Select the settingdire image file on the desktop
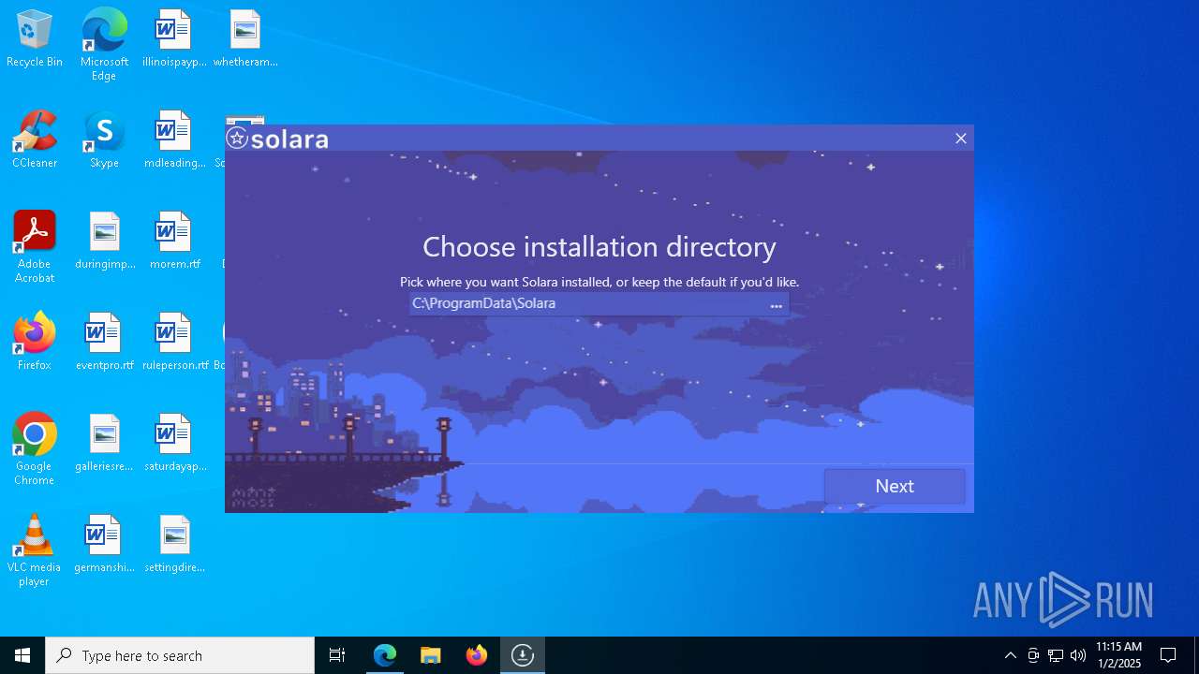 (175, 545)
